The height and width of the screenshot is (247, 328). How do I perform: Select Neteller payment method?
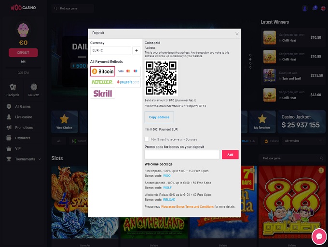pos(102,82)
